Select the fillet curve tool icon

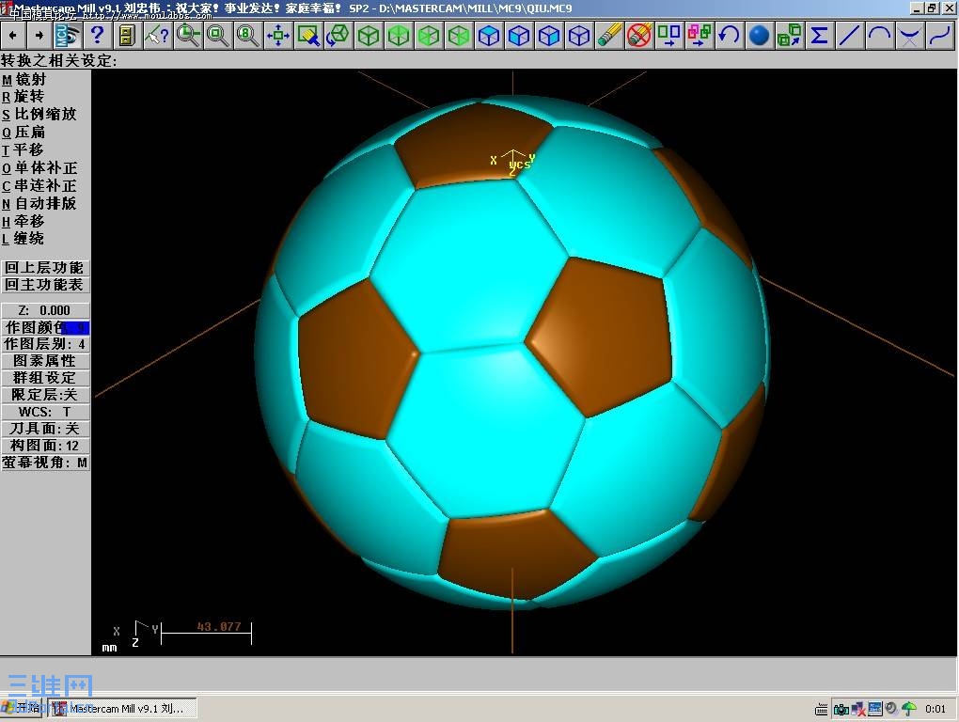tap(909, 36)
